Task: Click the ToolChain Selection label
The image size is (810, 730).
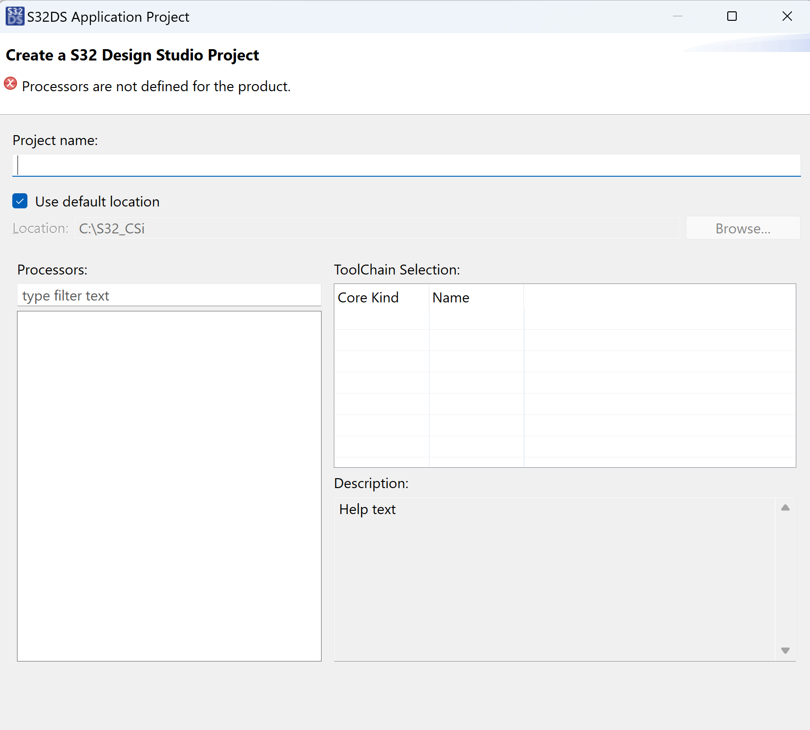Action: click(x=397, y=270)
